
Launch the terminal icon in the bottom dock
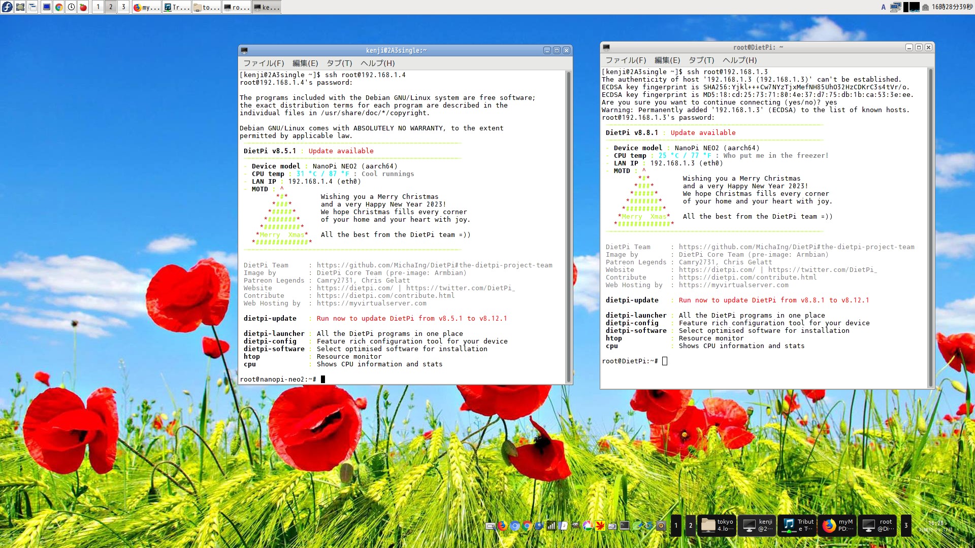coord(625,526)
